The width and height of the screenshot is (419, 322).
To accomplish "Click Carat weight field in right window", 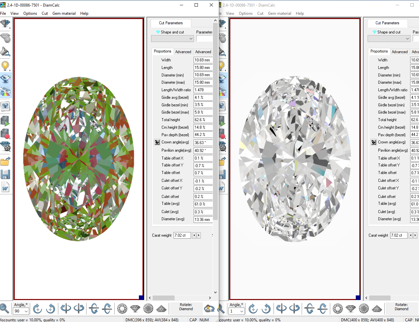I will pos(399,235).
